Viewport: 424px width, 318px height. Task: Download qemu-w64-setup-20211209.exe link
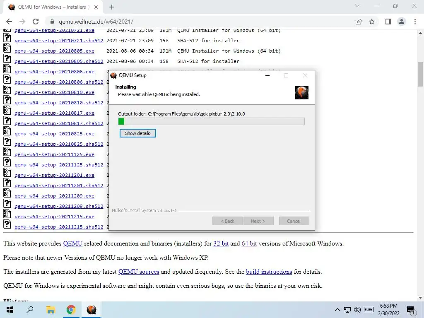pos(54,196)
